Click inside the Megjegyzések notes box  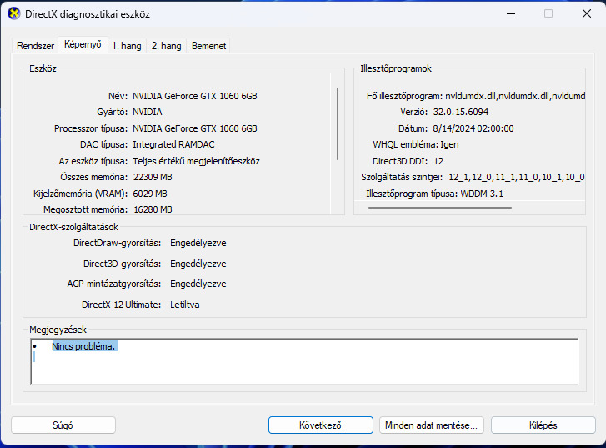click(304, 361)
